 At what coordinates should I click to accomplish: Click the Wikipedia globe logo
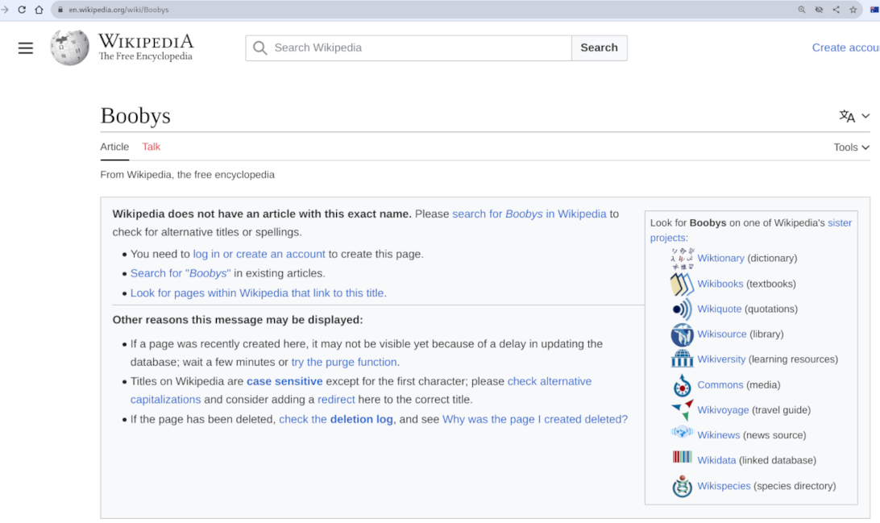(x=70, y=48)
